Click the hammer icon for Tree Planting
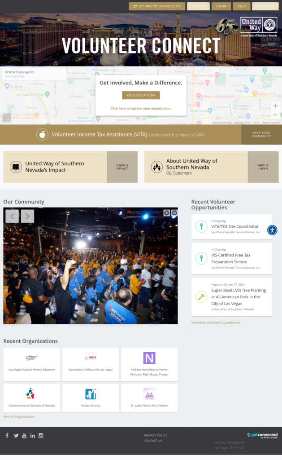The height and width of the screenshot is (460, 282). tap(201, 297)
